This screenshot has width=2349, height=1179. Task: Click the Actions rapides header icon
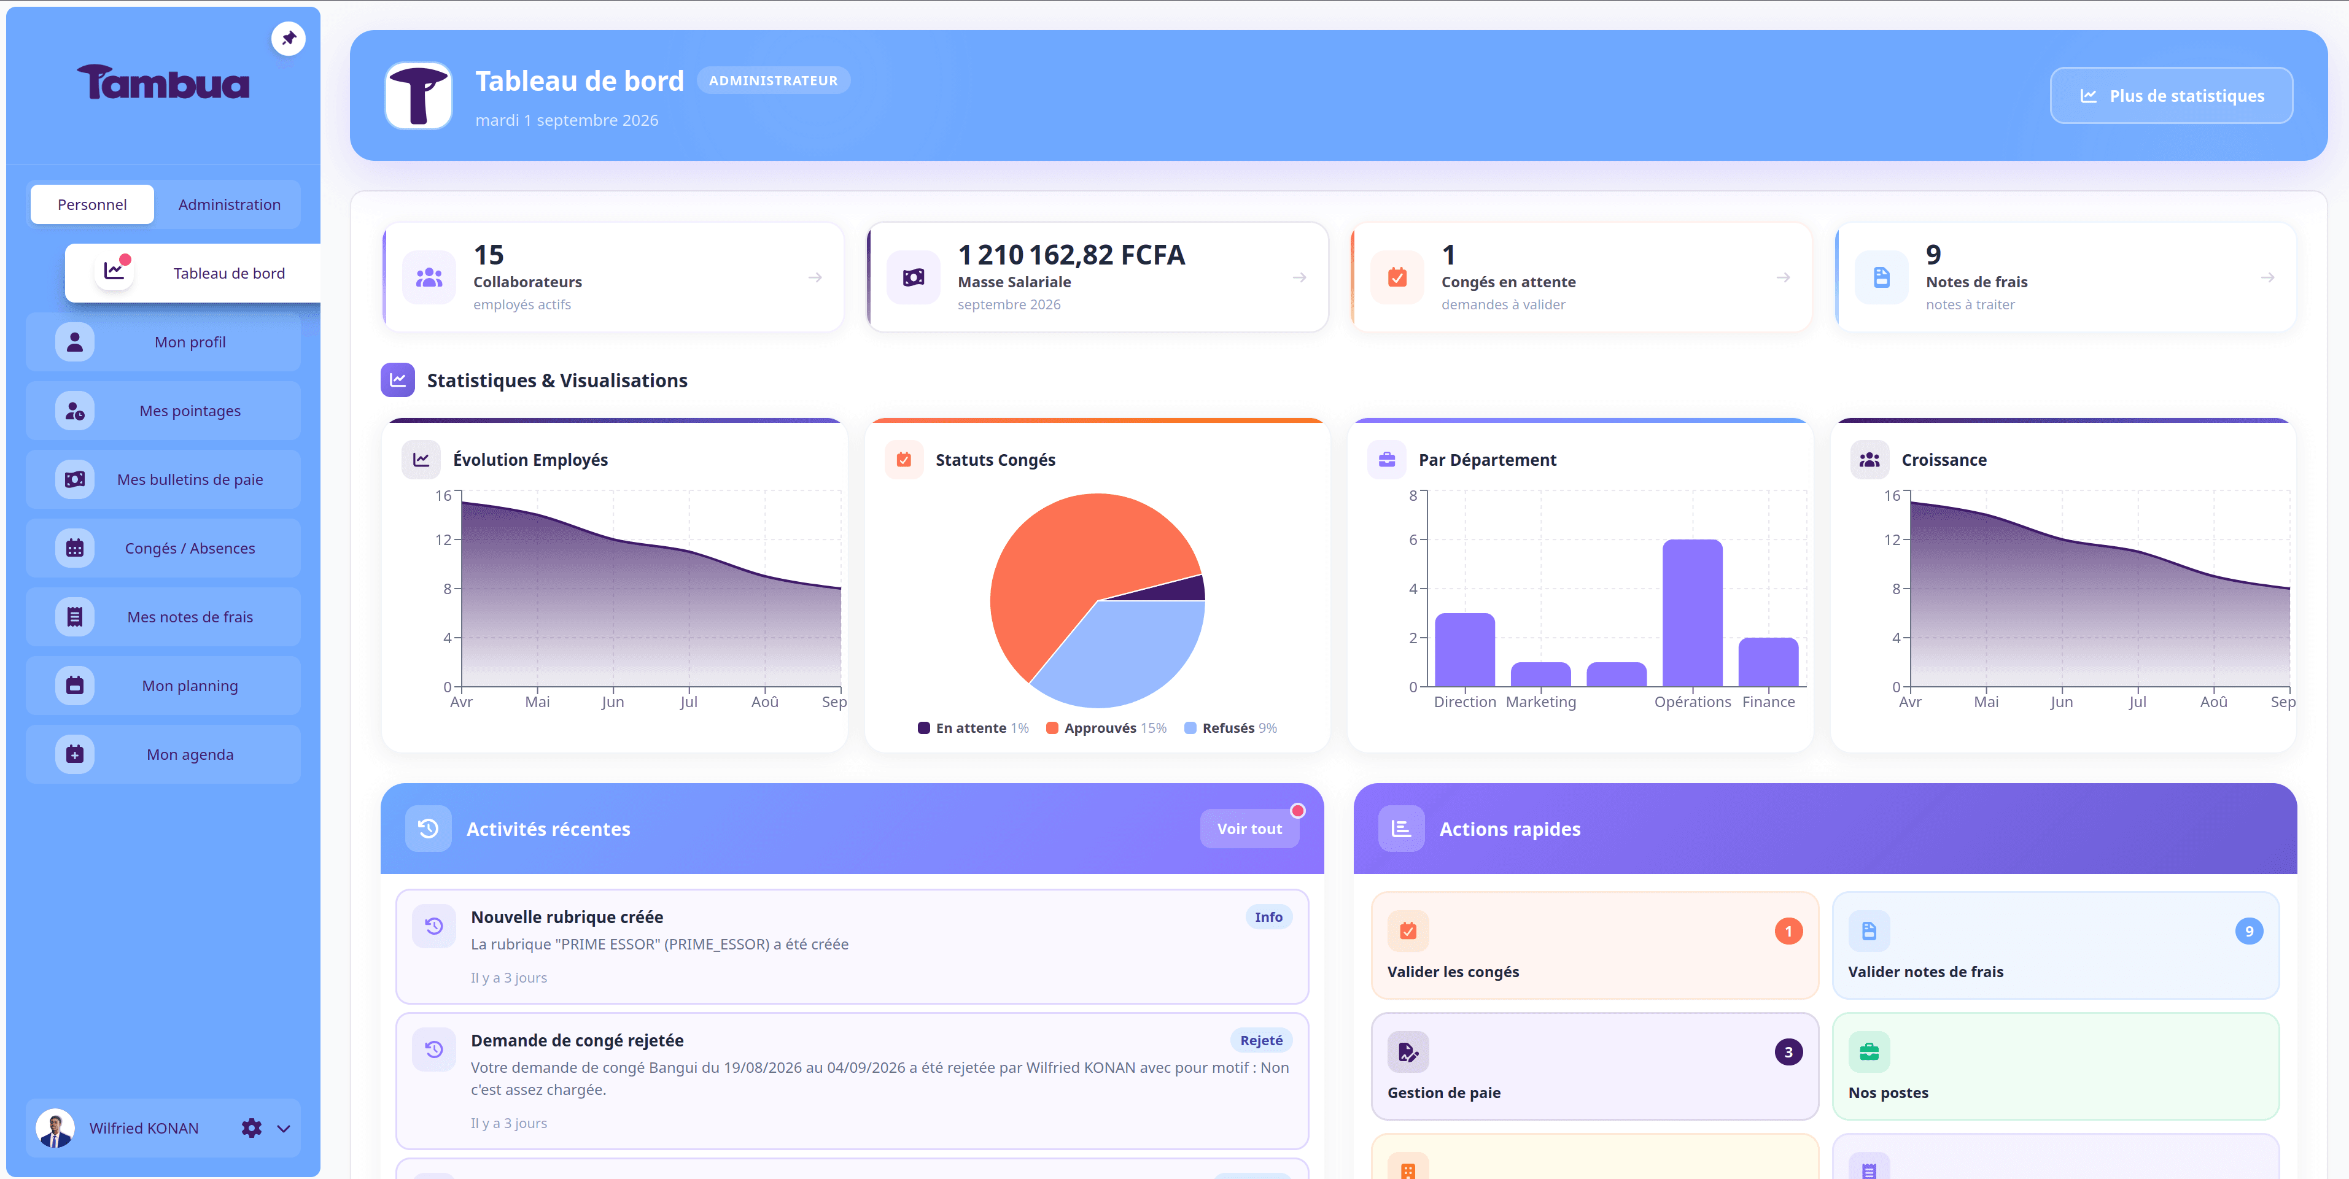click(1400, 828)
